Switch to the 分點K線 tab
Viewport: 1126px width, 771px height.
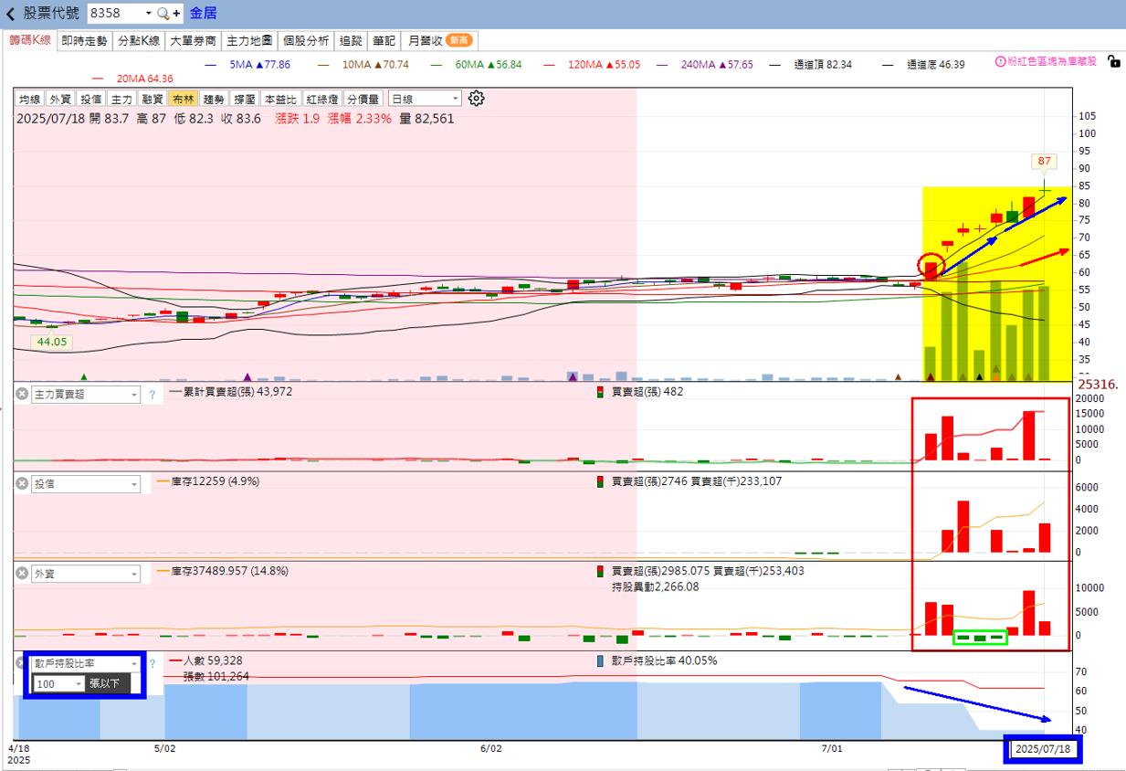coord(140,41)
